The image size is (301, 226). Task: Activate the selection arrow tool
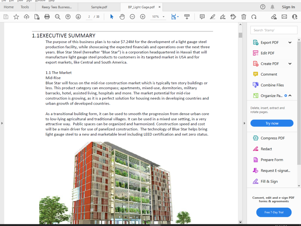coord(112,17)
